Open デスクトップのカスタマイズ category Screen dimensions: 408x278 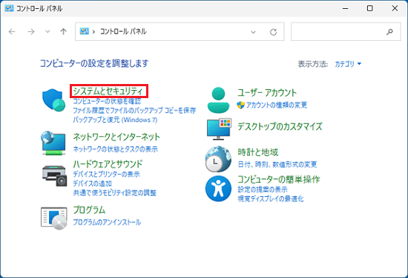pyautogui.click(x=280, y=126)
